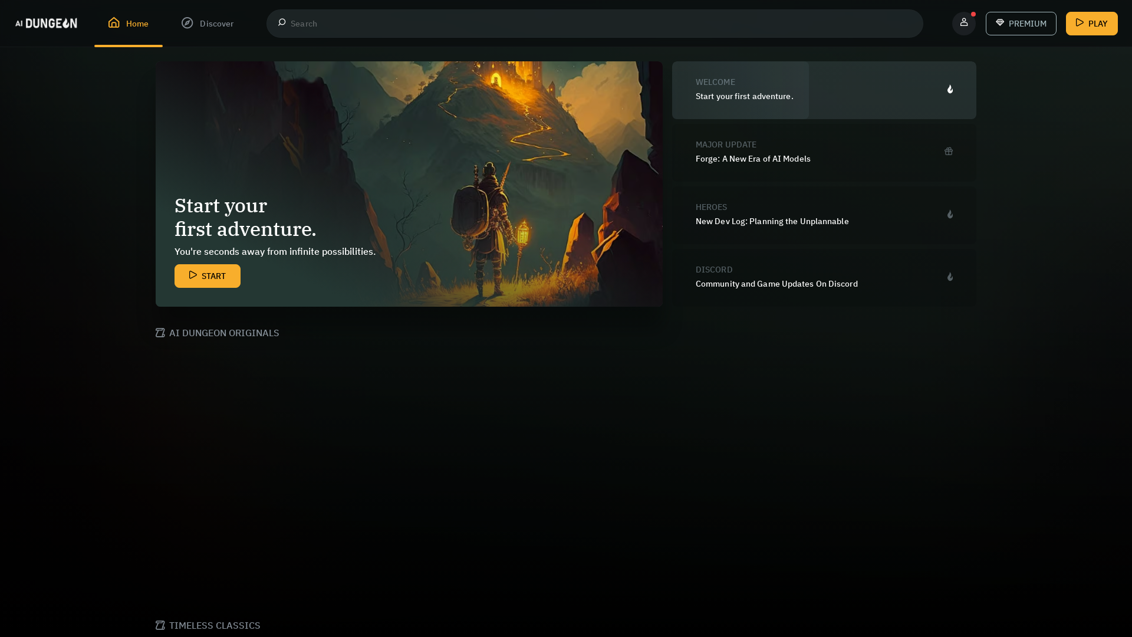Click scroll icon beside AI DUNGEON ORIGINALS
This screenshot has width=1132, height=637.
[160, 333]
